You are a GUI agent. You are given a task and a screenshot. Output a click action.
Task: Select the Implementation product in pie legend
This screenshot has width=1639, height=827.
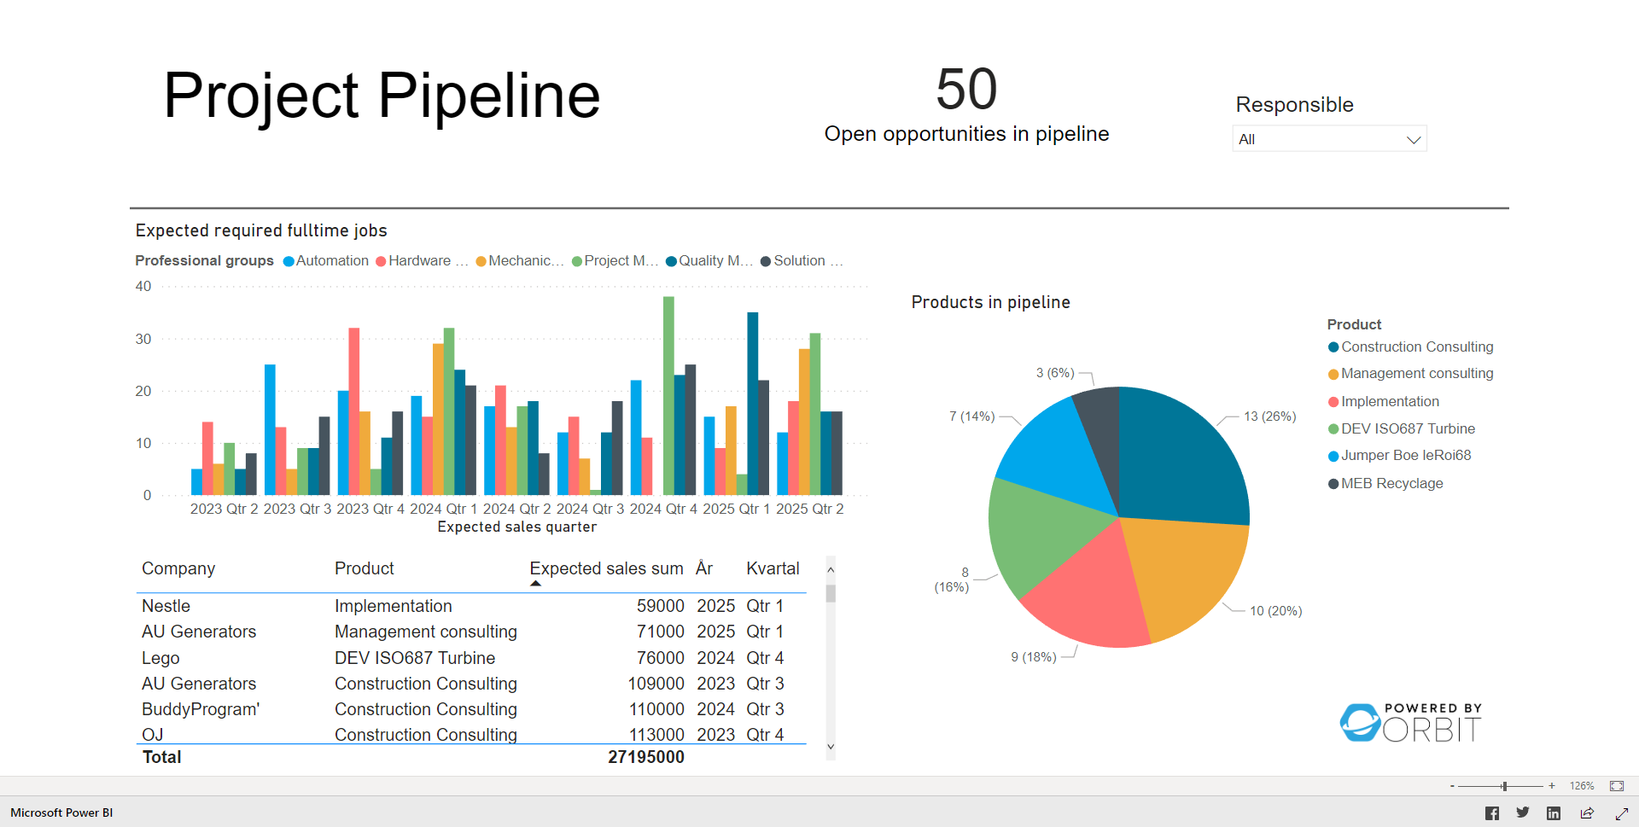[1391, 401]
